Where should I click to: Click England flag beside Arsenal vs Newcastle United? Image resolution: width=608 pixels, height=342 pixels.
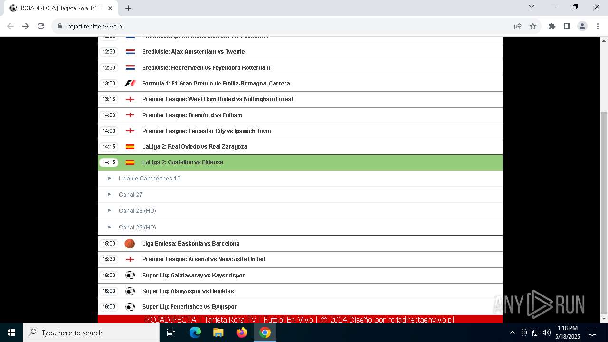130,259
